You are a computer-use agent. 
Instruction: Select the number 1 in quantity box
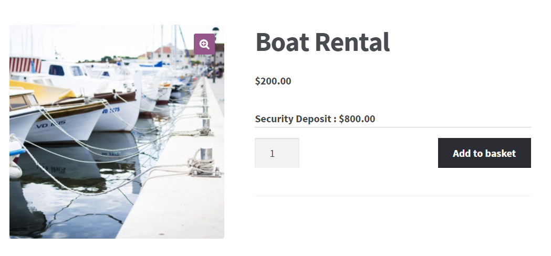click(x=272, y=154)
